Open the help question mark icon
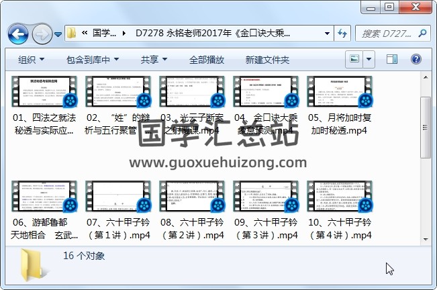The height and width of the screenshot is (290, 437). (416, 60)
